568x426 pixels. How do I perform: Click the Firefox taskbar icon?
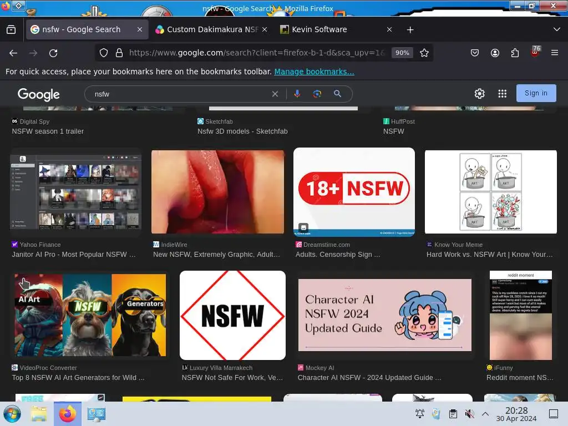click(x=67, y=414)
